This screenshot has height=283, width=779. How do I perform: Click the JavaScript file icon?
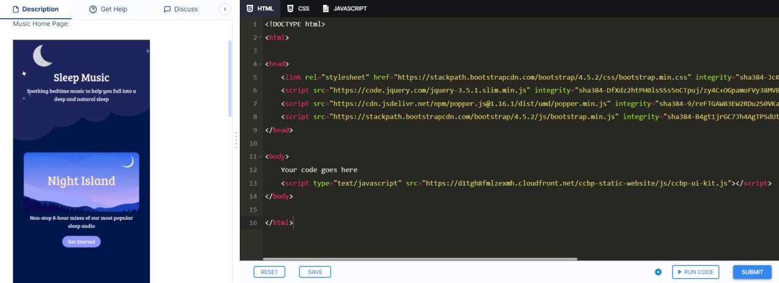(x=326, y=9)
